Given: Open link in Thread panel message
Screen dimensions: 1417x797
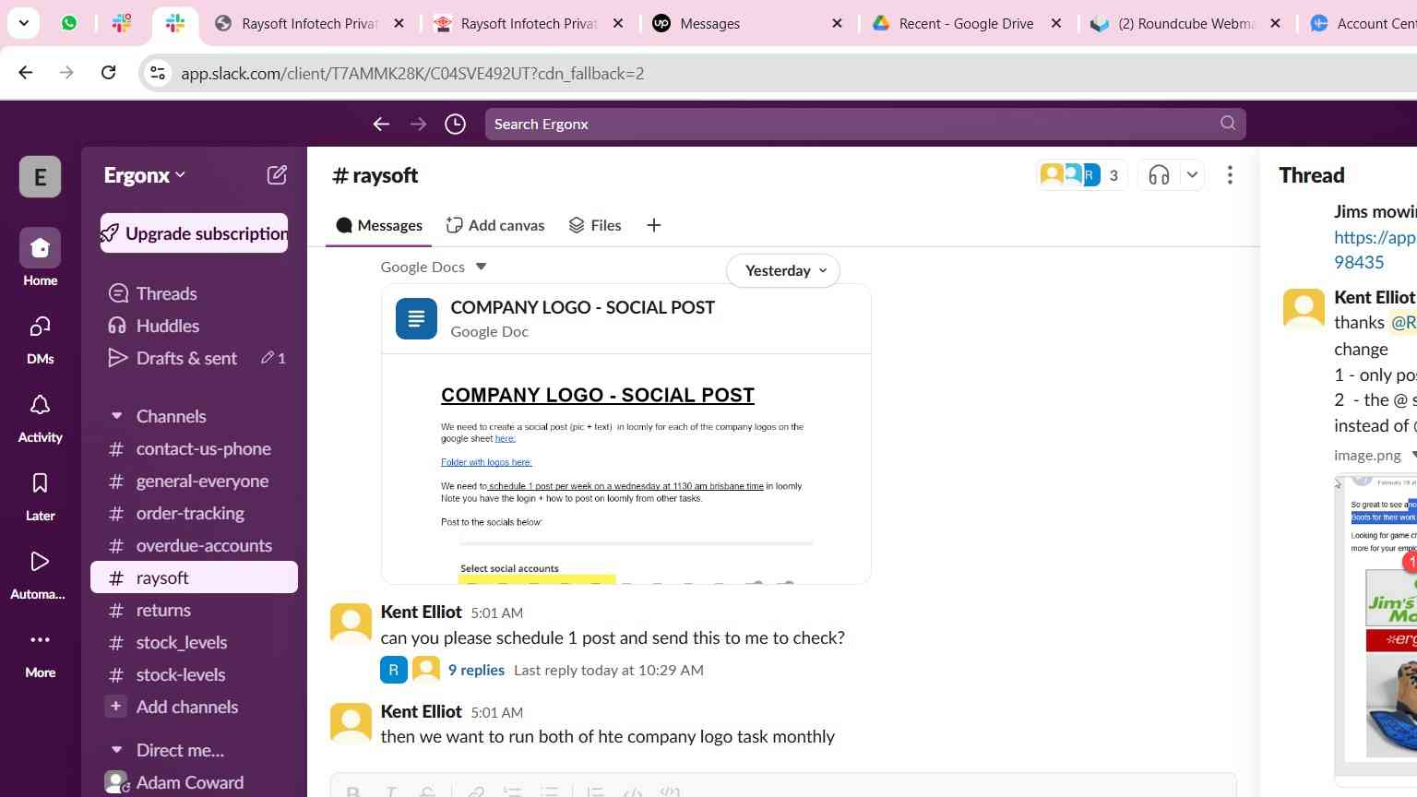Looking at the screenshot, I should pos(1375,249).
